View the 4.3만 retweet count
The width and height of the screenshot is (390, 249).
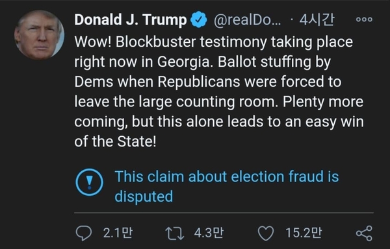point(209,233)
